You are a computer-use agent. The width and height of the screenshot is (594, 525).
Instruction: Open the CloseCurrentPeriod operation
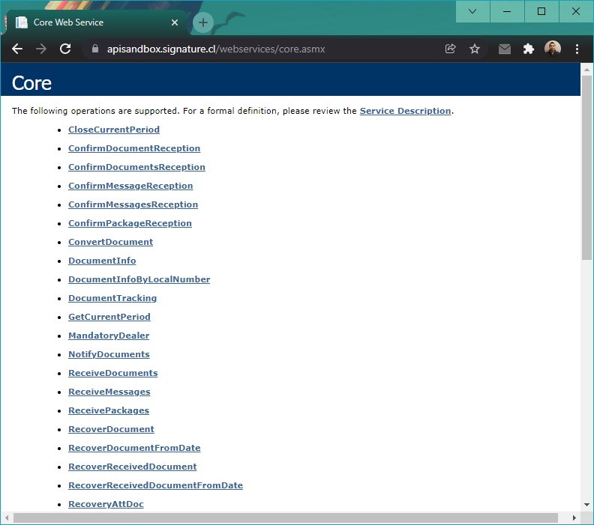pyautogui.click(x=114, y=130)
